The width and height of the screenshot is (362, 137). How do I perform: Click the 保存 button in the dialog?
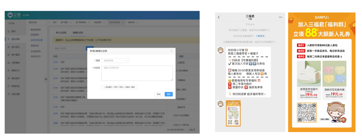(168, 94)
